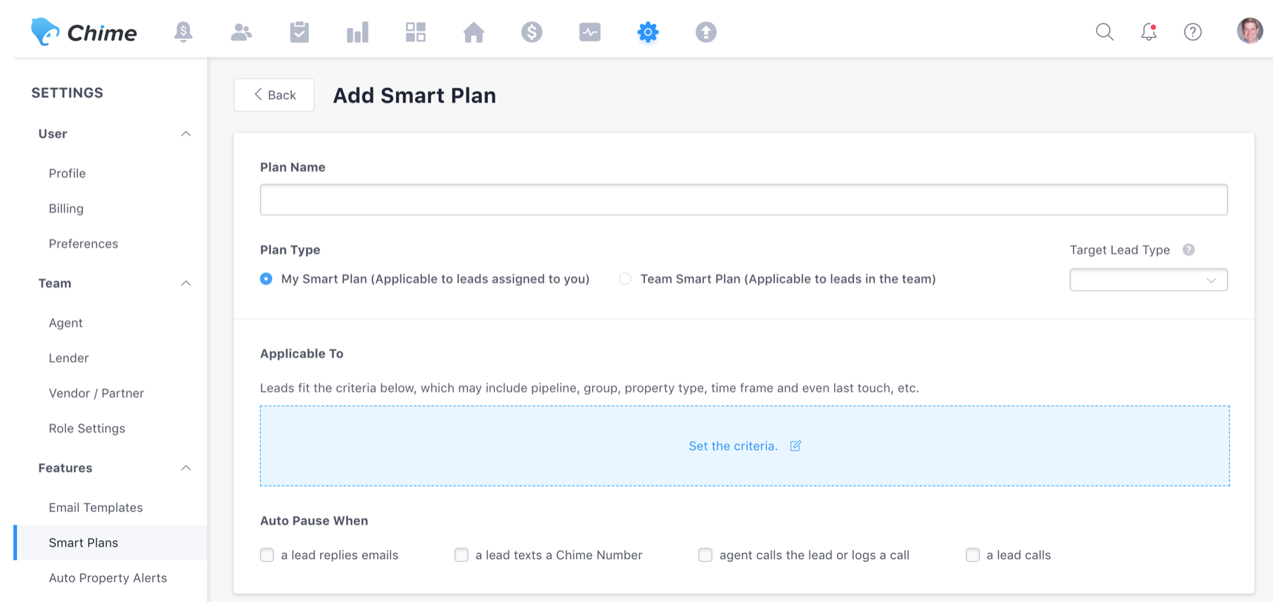Click the Back button
Image resolution: width=1273 pixels, height=602 pixels.
click(x=274, y=95)
